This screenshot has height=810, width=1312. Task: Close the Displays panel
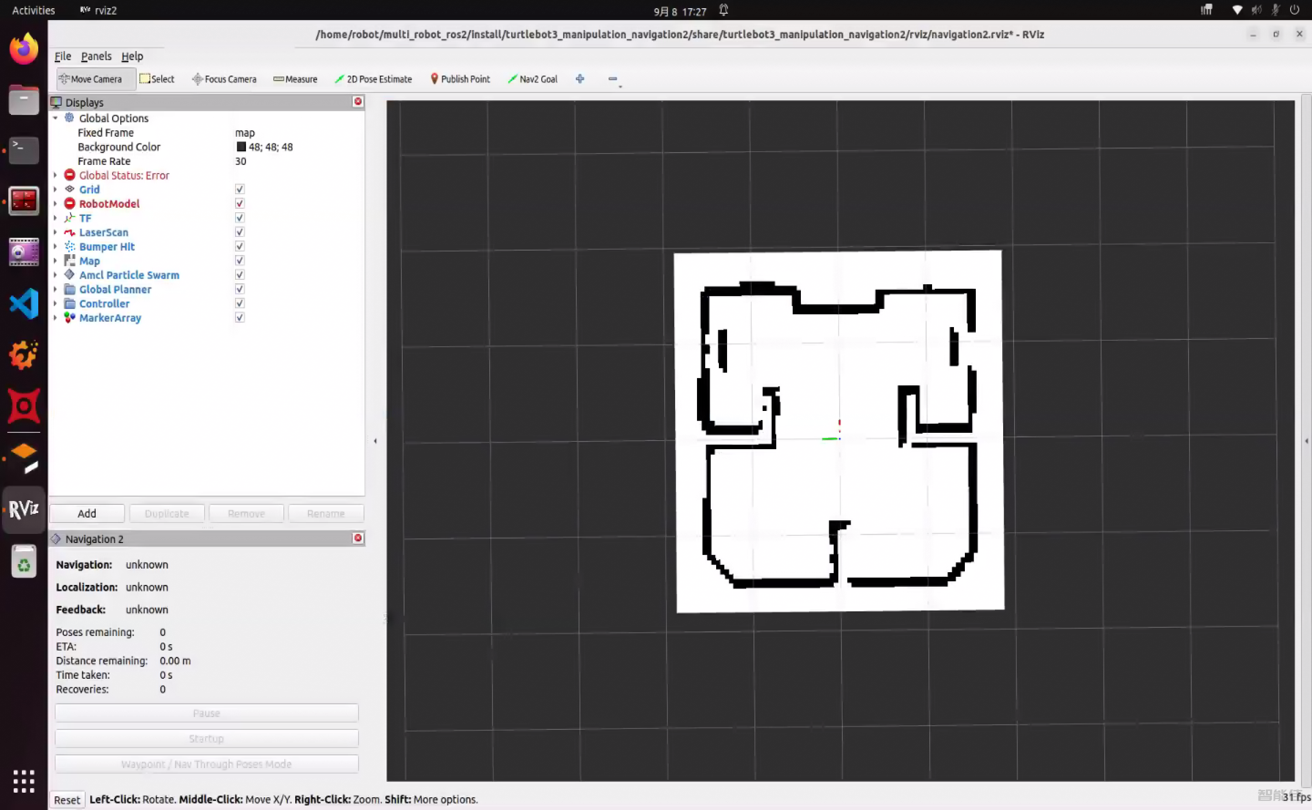coord(358,102)
